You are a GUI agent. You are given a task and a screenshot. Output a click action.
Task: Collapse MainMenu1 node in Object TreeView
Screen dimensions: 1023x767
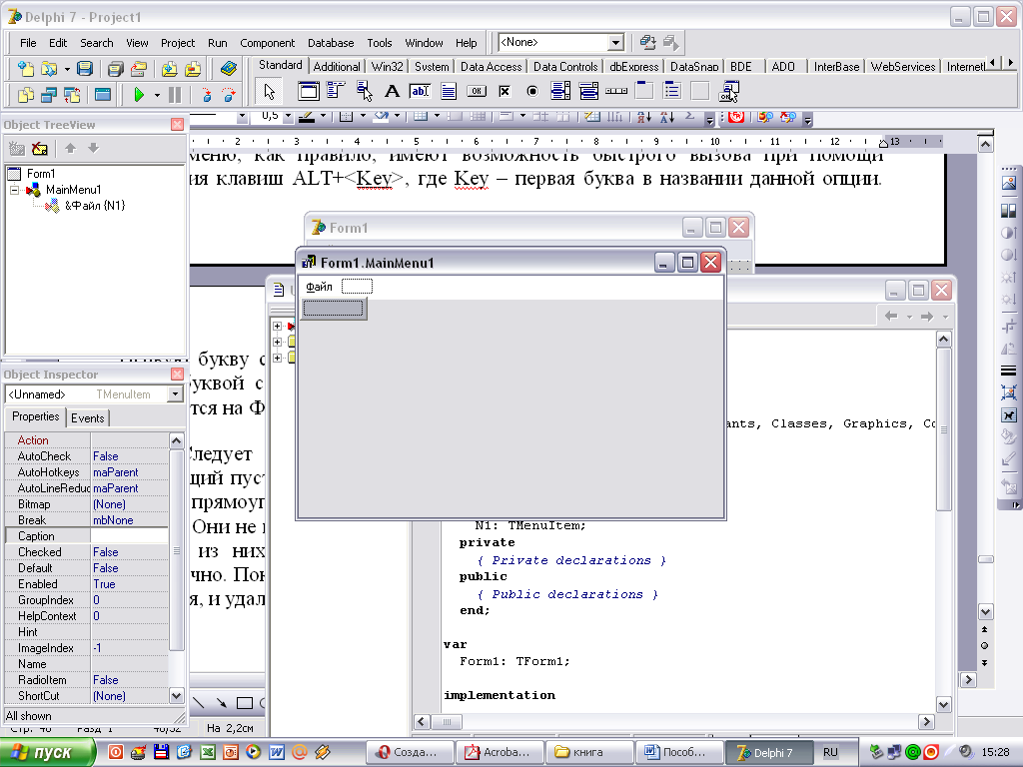tap(14, 190)
